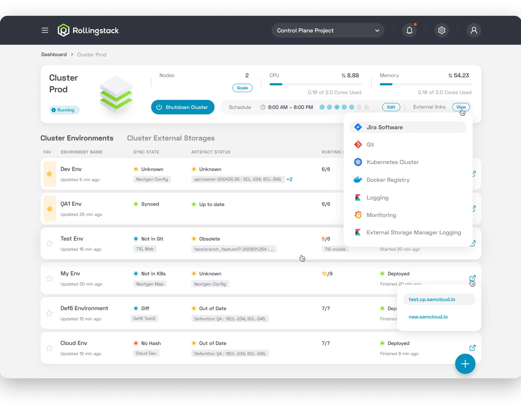Image resolution: width=521 pixels, height=408 pixels.
Task: Click the Rollingstack logo
Action: click(88, 30)
